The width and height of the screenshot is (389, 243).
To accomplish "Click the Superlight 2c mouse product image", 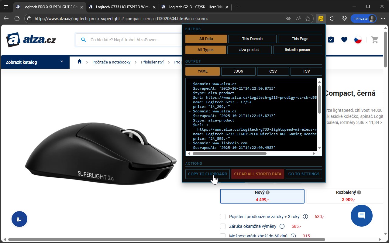I will 100,153.
